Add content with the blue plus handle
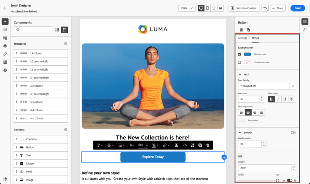Viewport: 310px width, 184px height. tap(224, 157)
